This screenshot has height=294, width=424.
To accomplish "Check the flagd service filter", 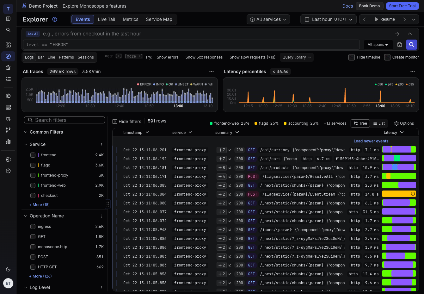I will pos(33,165).
